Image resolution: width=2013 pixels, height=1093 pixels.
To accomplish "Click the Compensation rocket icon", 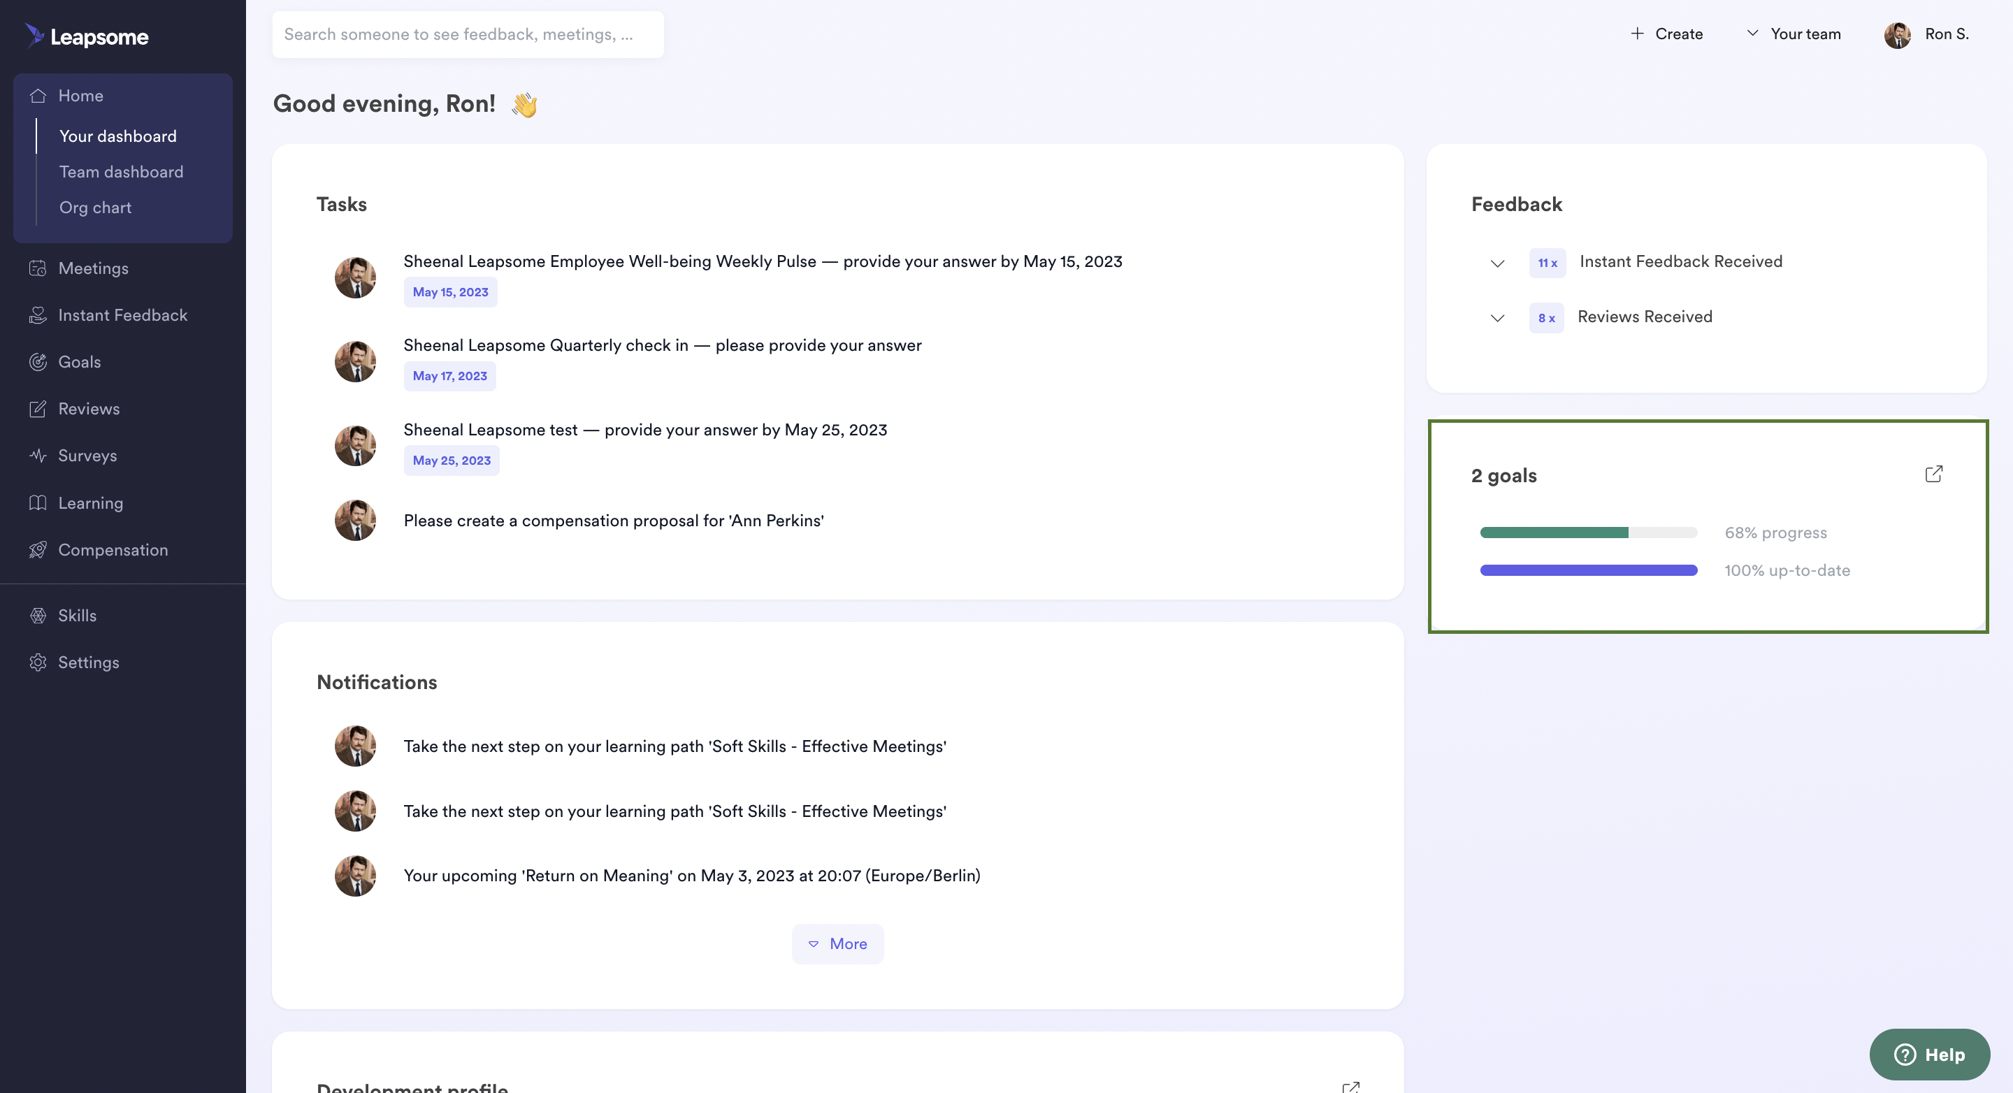I will [38, 549].
